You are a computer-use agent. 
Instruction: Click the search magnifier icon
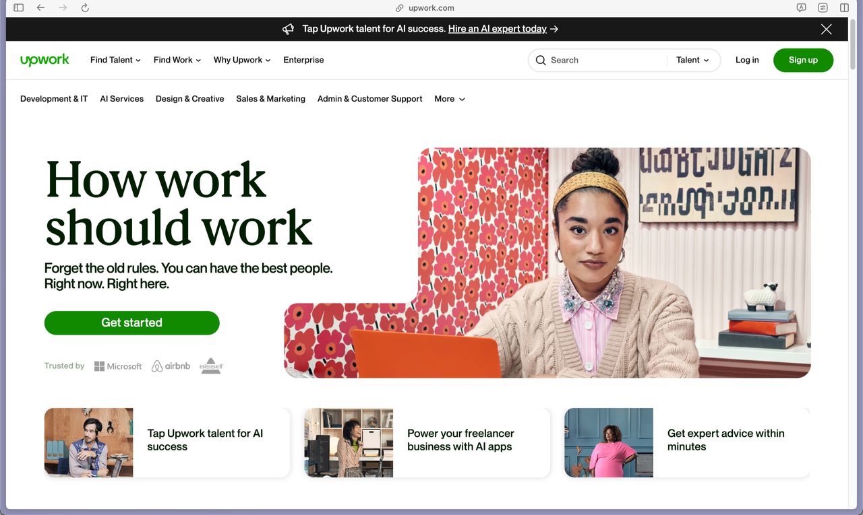[x=541, y=60]
